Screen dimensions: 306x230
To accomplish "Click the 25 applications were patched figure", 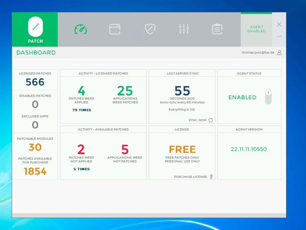I will coord(125,91).
